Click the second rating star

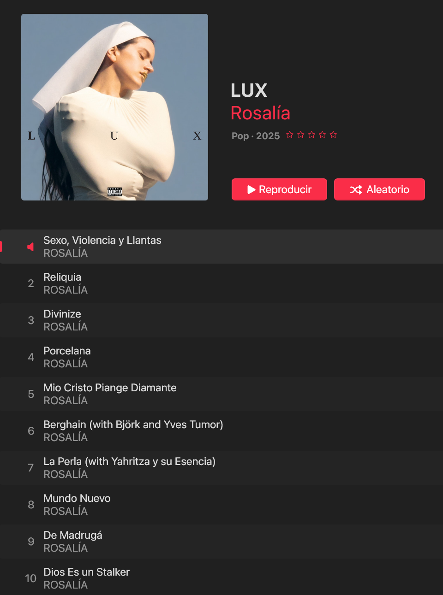[x=301, y=135]
